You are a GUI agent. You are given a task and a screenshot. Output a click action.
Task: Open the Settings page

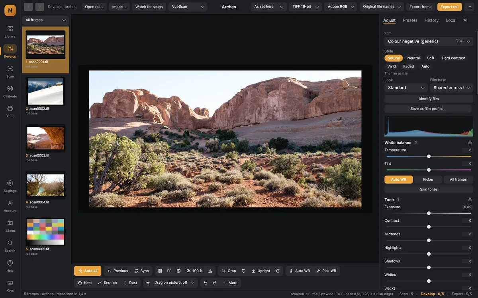pyautogui.click(x=10, y=186)
